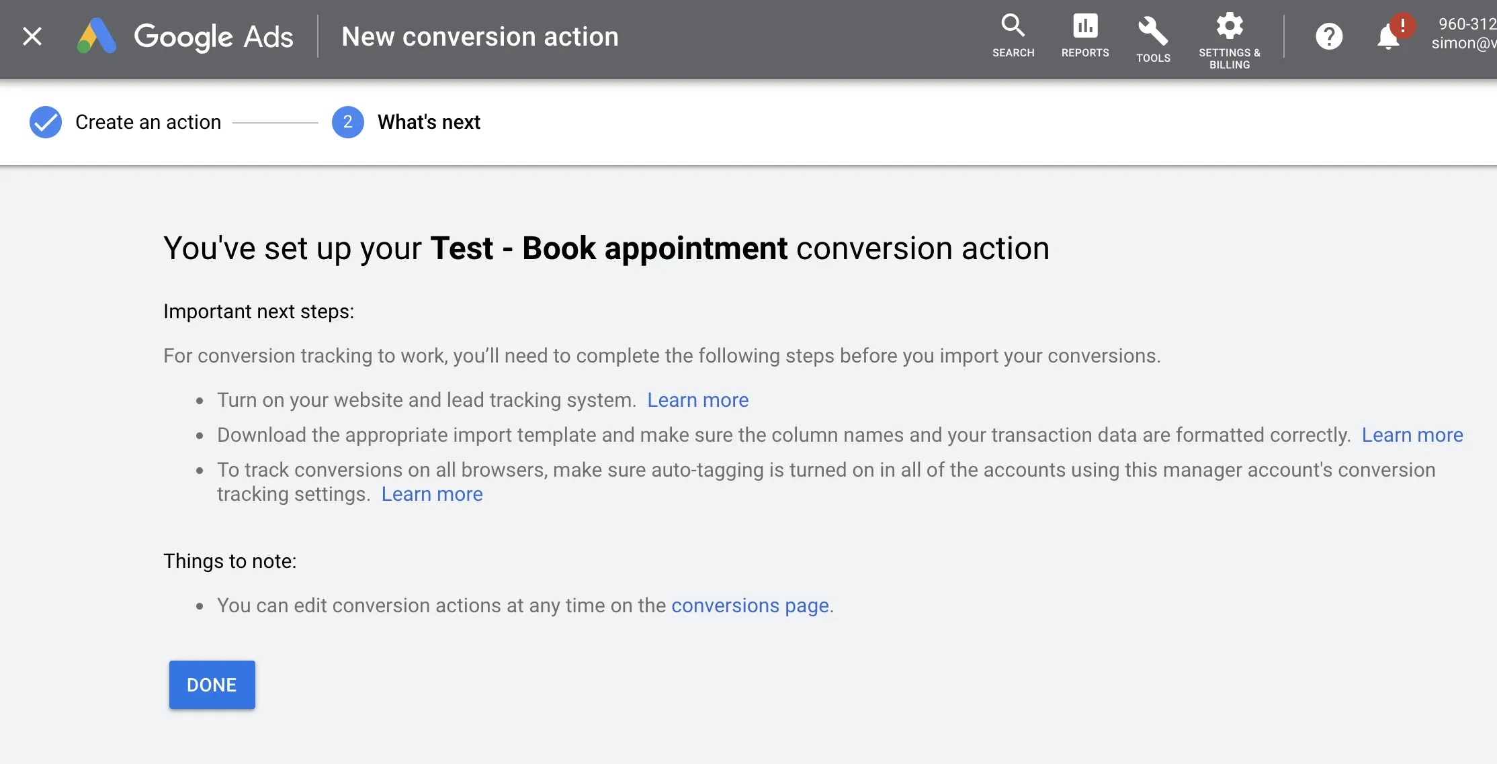The image size is (1497, 764).
Task: Open Learn more about import template
Action: coord(1412,435)
